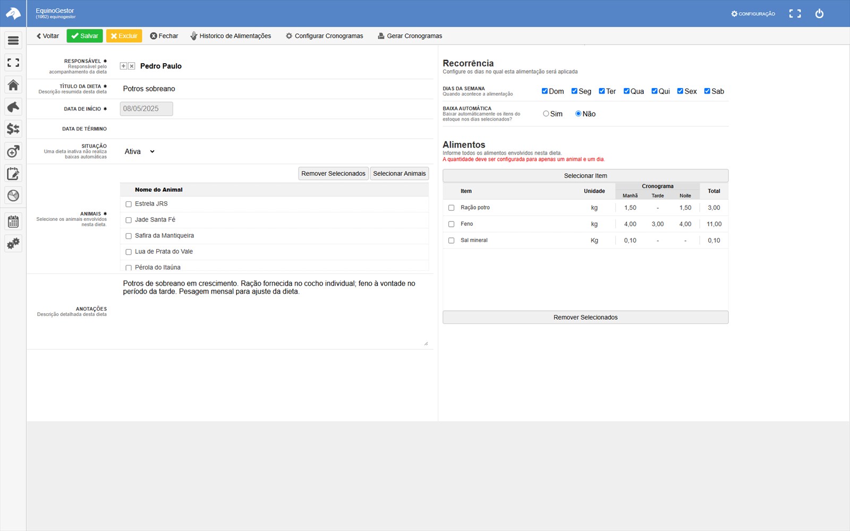Click Remover Selecionados above animals list
Image resolution: width=850 pixels, height=531 pixels.
(x=333, y=174)
